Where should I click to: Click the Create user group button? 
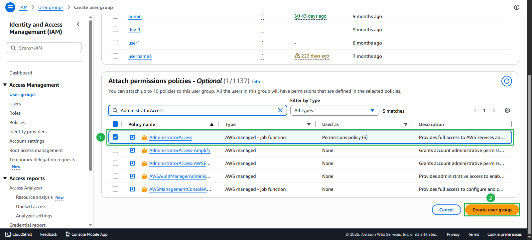[x=492, y=210]
